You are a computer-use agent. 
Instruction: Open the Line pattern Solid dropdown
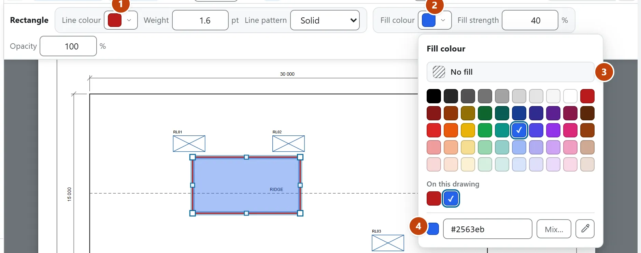tap(325, 20)
